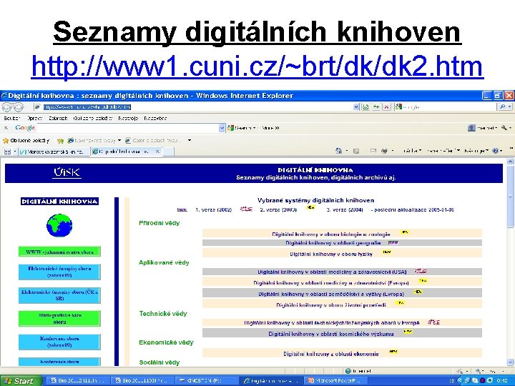Open the Nápověda menu
Screen dimensions: 515x386
[155, 118]
